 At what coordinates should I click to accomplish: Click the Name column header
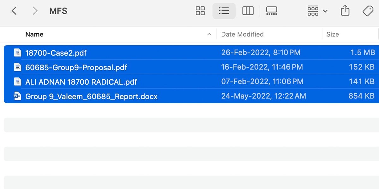coord(34,34)
